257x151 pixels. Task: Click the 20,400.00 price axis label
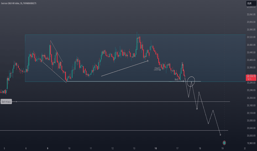[251, 60]
